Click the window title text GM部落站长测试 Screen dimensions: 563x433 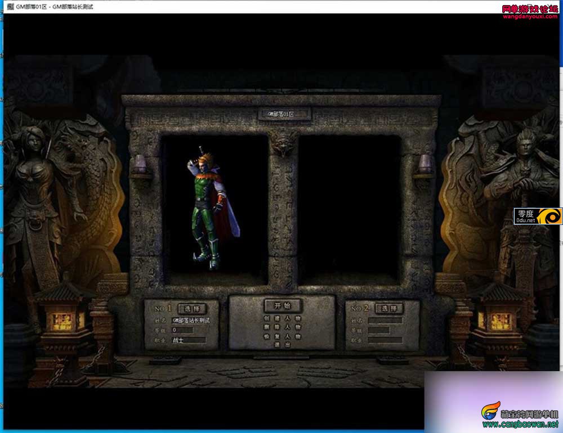73,6
